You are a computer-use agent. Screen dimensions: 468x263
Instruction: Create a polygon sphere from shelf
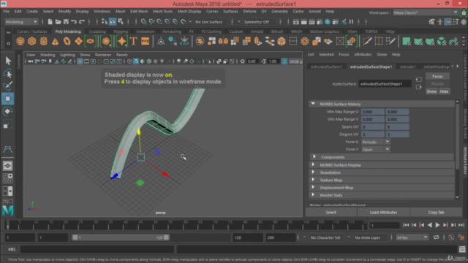20,41
